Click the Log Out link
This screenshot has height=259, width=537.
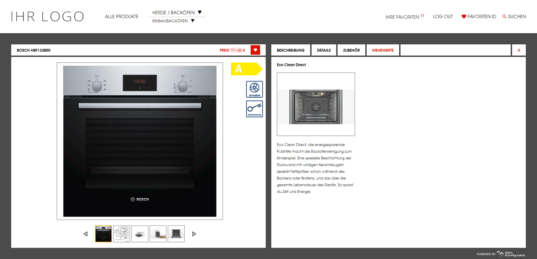pos(443,16)
